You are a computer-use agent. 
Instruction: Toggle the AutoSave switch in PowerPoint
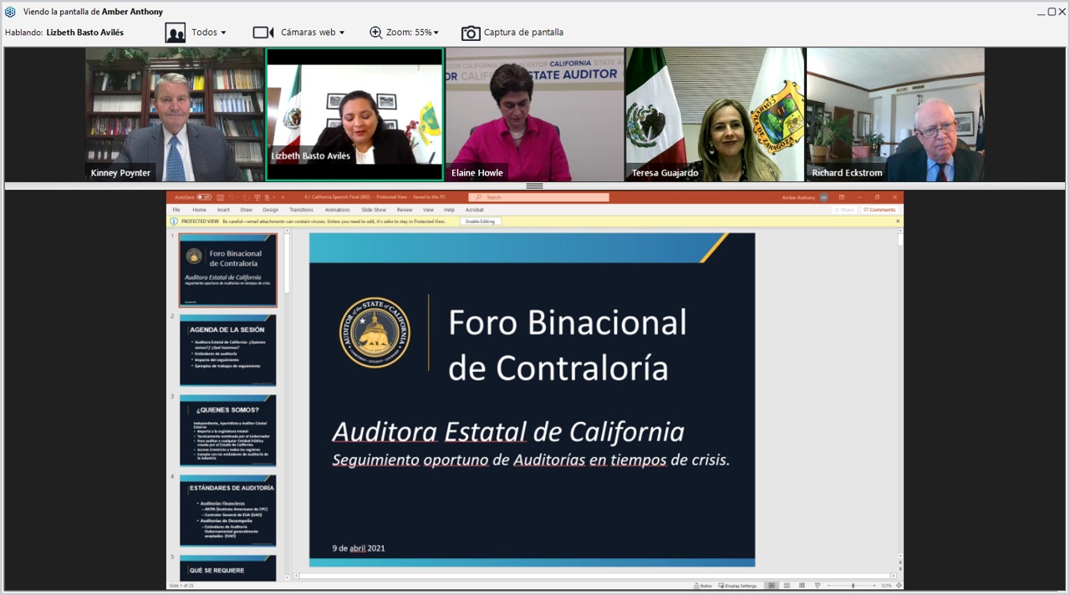point(203,197)
